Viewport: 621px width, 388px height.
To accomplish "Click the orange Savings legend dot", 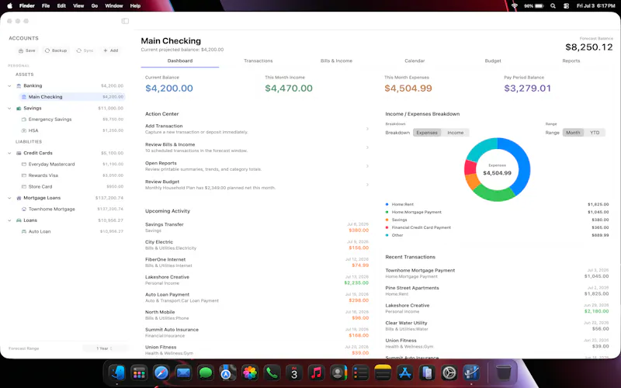I will (387, 220).
